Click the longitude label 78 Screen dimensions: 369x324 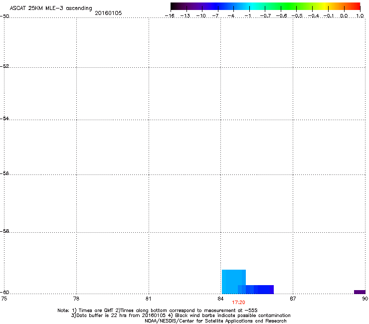76,299
